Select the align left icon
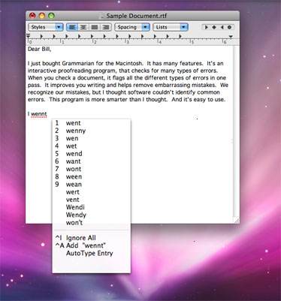 tap(72, 27)
